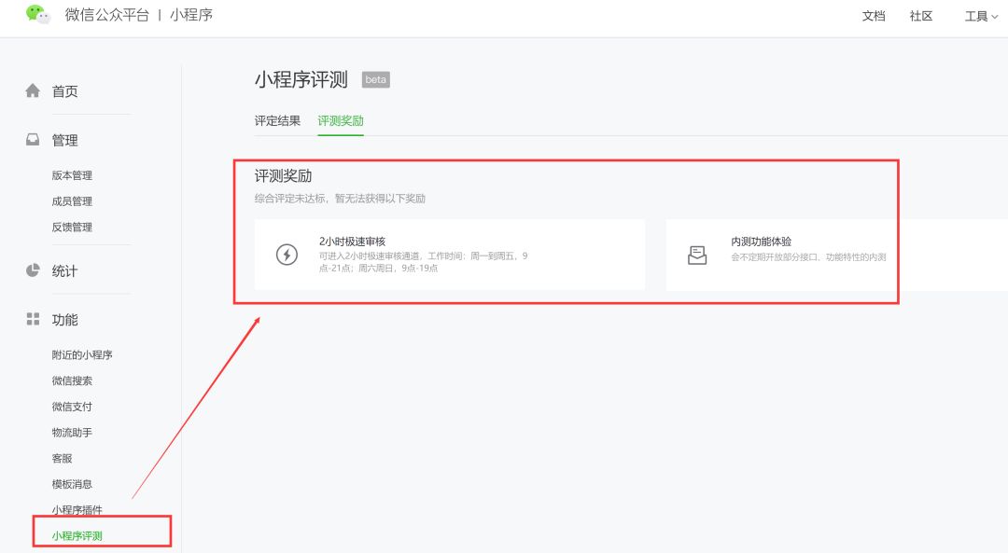Click the 综合评定未达标 notice text

[x=340, y=199]
